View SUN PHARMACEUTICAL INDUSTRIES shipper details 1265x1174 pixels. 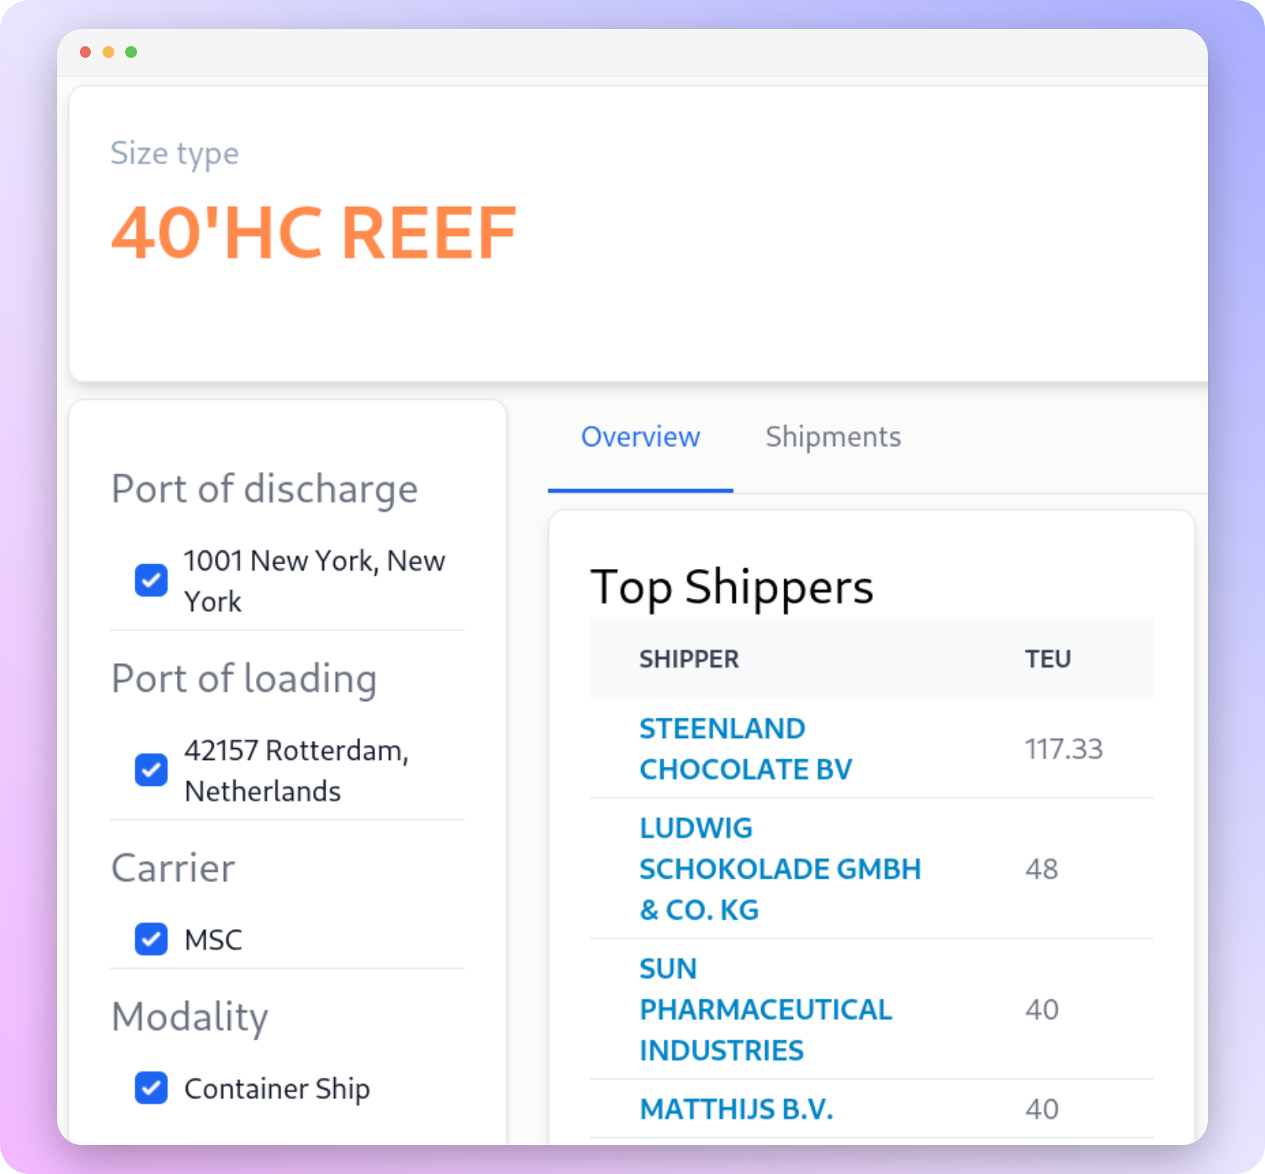766,1010
